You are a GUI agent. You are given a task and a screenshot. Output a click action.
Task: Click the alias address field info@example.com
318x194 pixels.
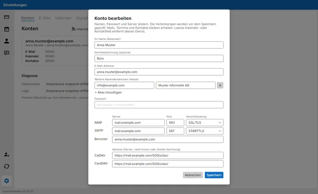(124, 86)
